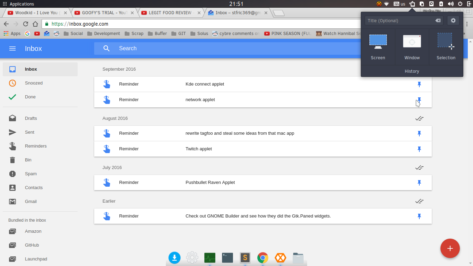Open the GitHub bundle
The width and height of the screenshot is (473, 266).
(40, 245)
